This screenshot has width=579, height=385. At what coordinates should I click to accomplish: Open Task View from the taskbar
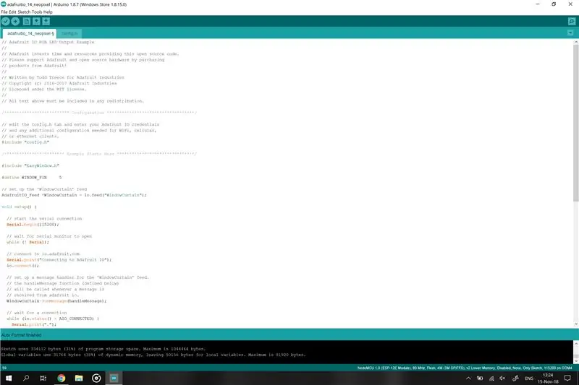click(x=43, y=378)
